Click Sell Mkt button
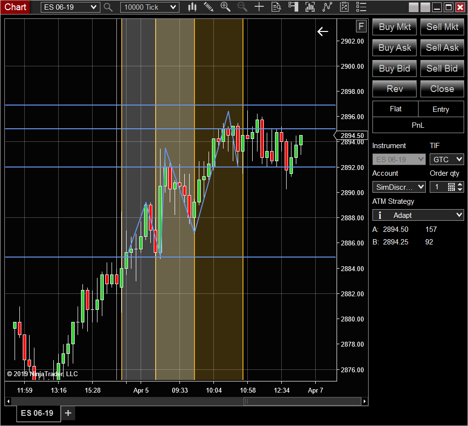Viewport: 468px width, 426px height. coord(442,27)
